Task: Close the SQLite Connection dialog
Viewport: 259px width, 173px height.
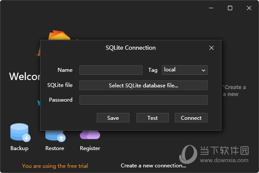Action: point(212,48)
